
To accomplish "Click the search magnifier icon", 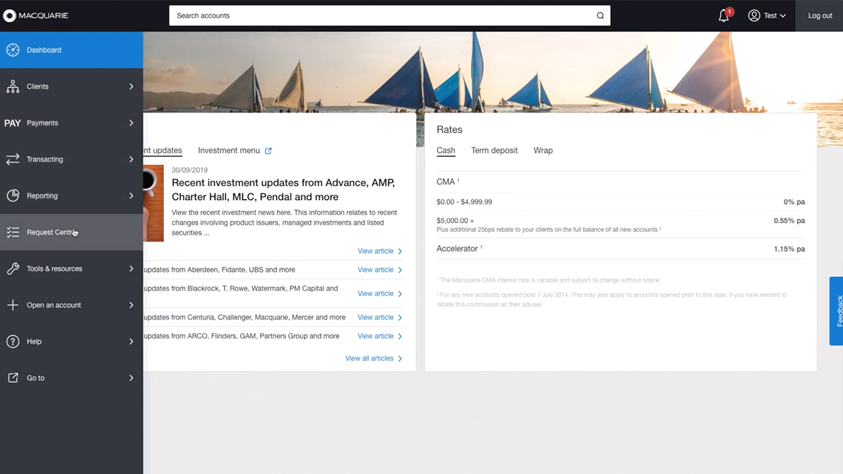I will (600, 16).
